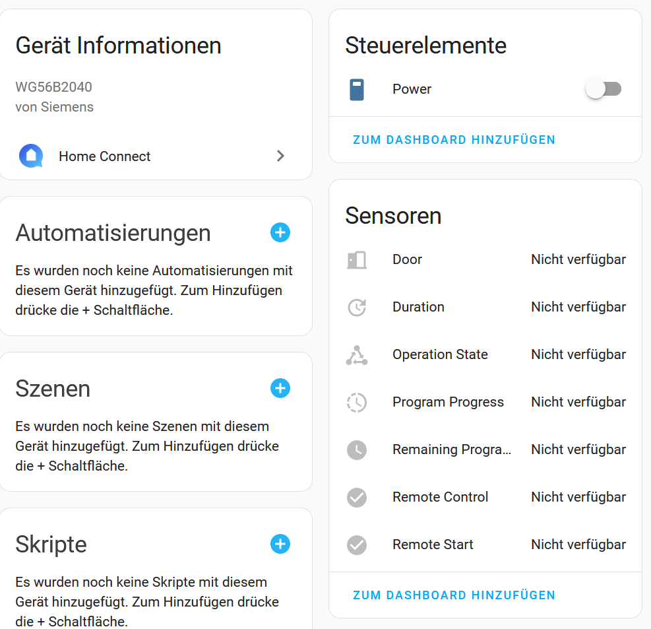Open the Home Connect integration entry
Screen dimensions: 651x629
tap(105, 156)
